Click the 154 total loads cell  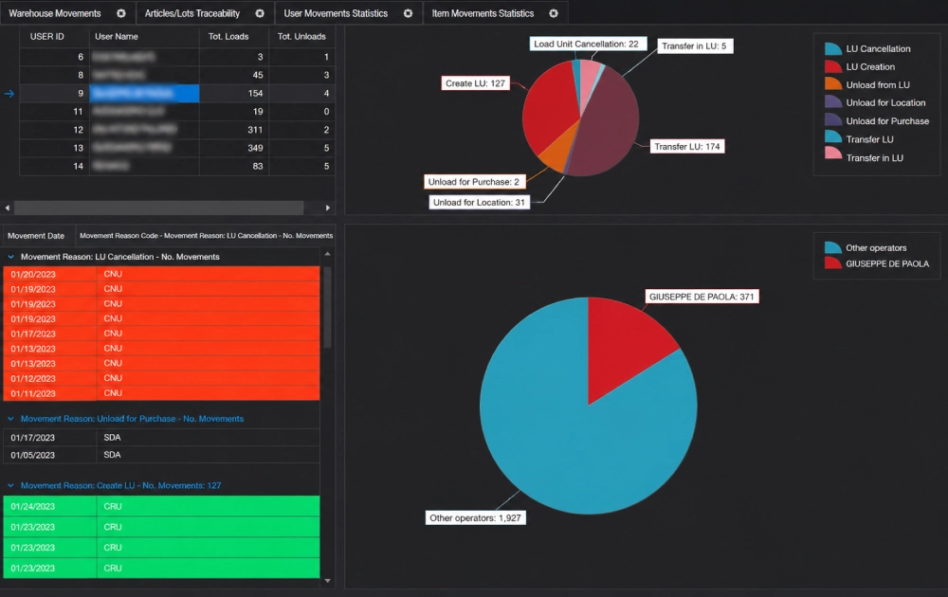[234, 93]
